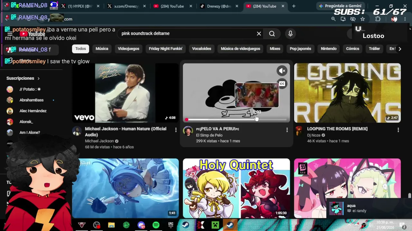The height and width of the screenshot is (231, 412).
Task: Open the Holy Quintet video thumbnail
Action: point(236,188)
